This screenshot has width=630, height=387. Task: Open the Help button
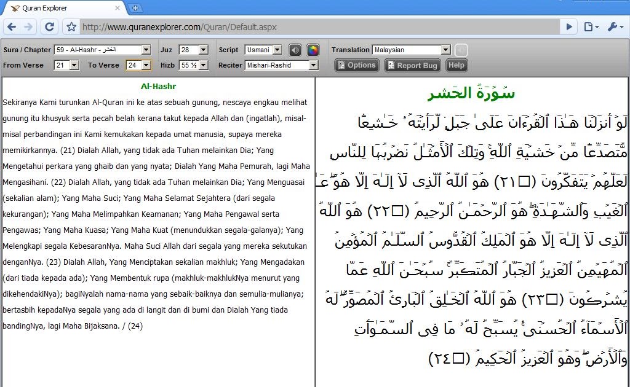point(457,65)
